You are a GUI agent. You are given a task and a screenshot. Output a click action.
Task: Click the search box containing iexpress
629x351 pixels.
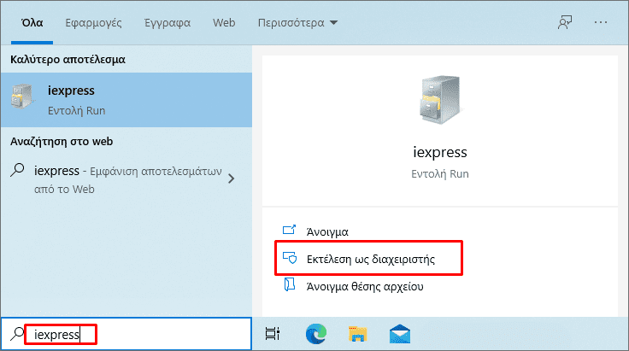126,334
